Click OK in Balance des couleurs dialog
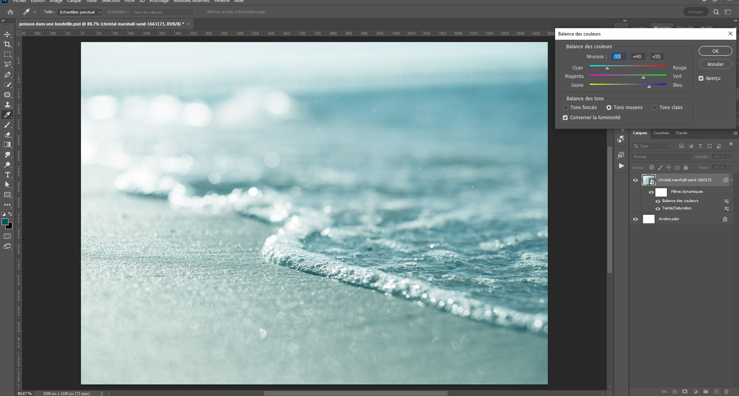739x396 pixels. click(715, 51)
